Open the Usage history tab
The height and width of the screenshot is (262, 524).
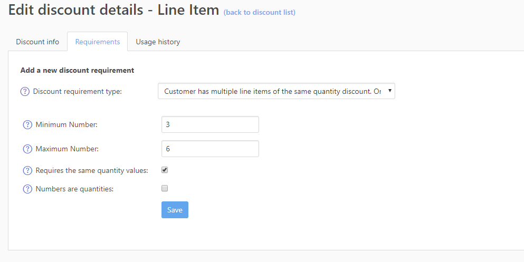click(158, 42)
